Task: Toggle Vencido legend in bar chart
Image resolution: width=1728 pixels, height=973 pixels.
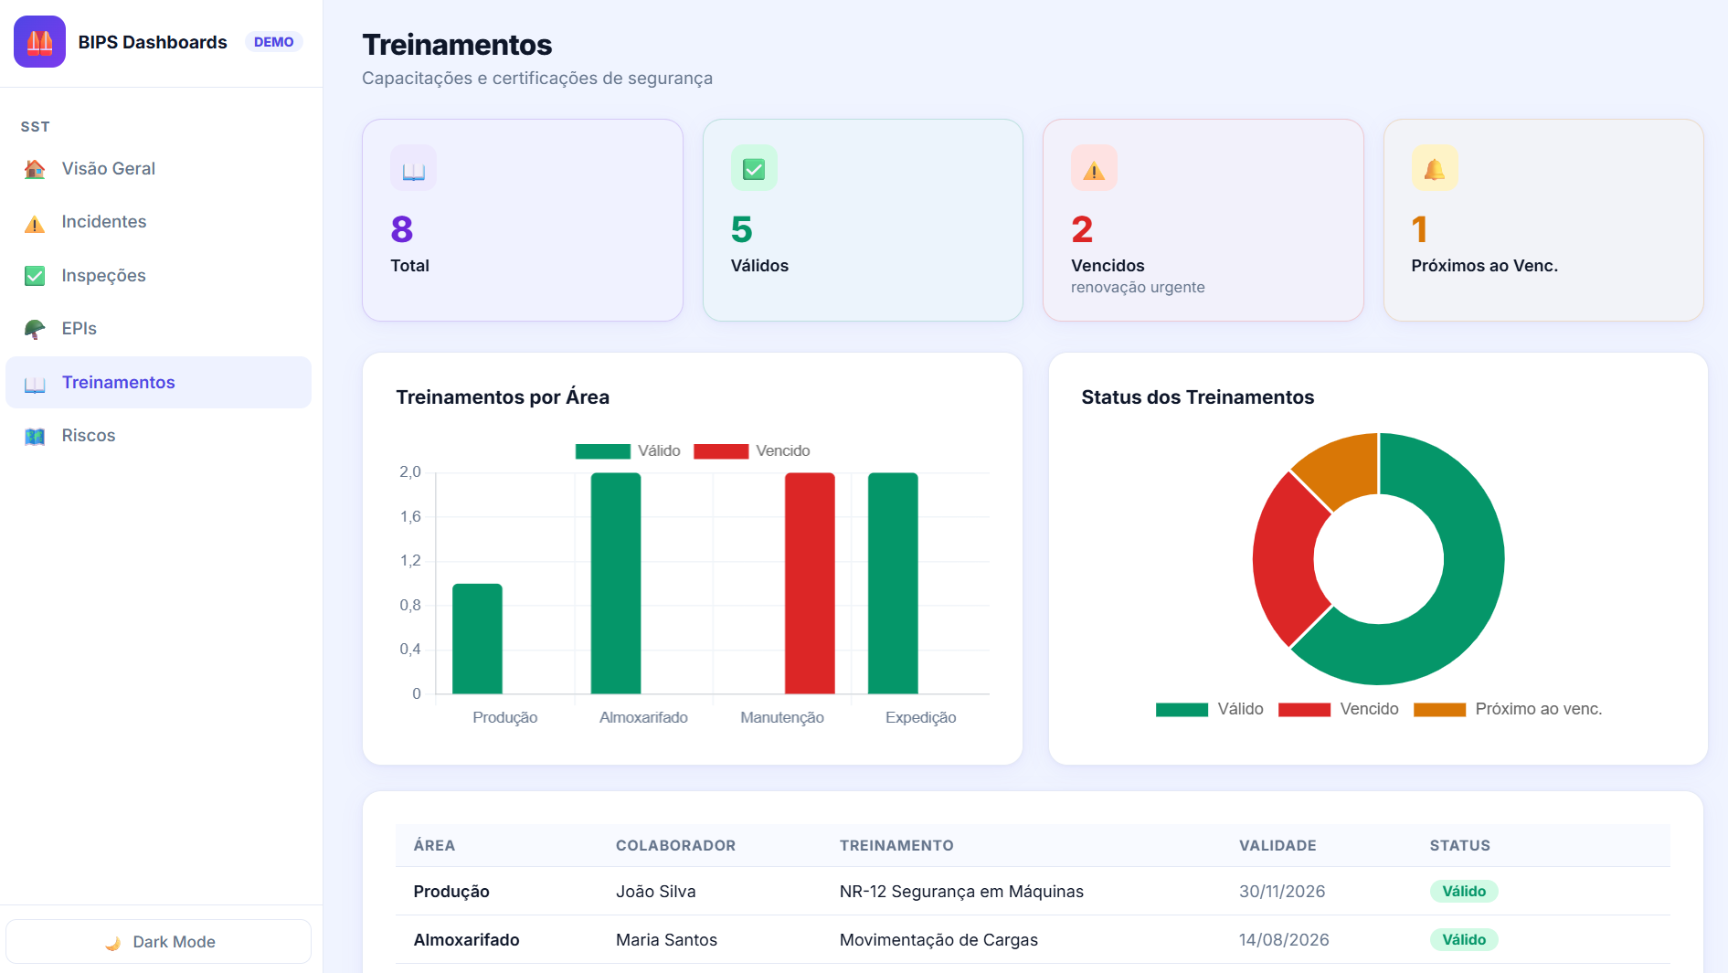Action: (x=752, y=451)
